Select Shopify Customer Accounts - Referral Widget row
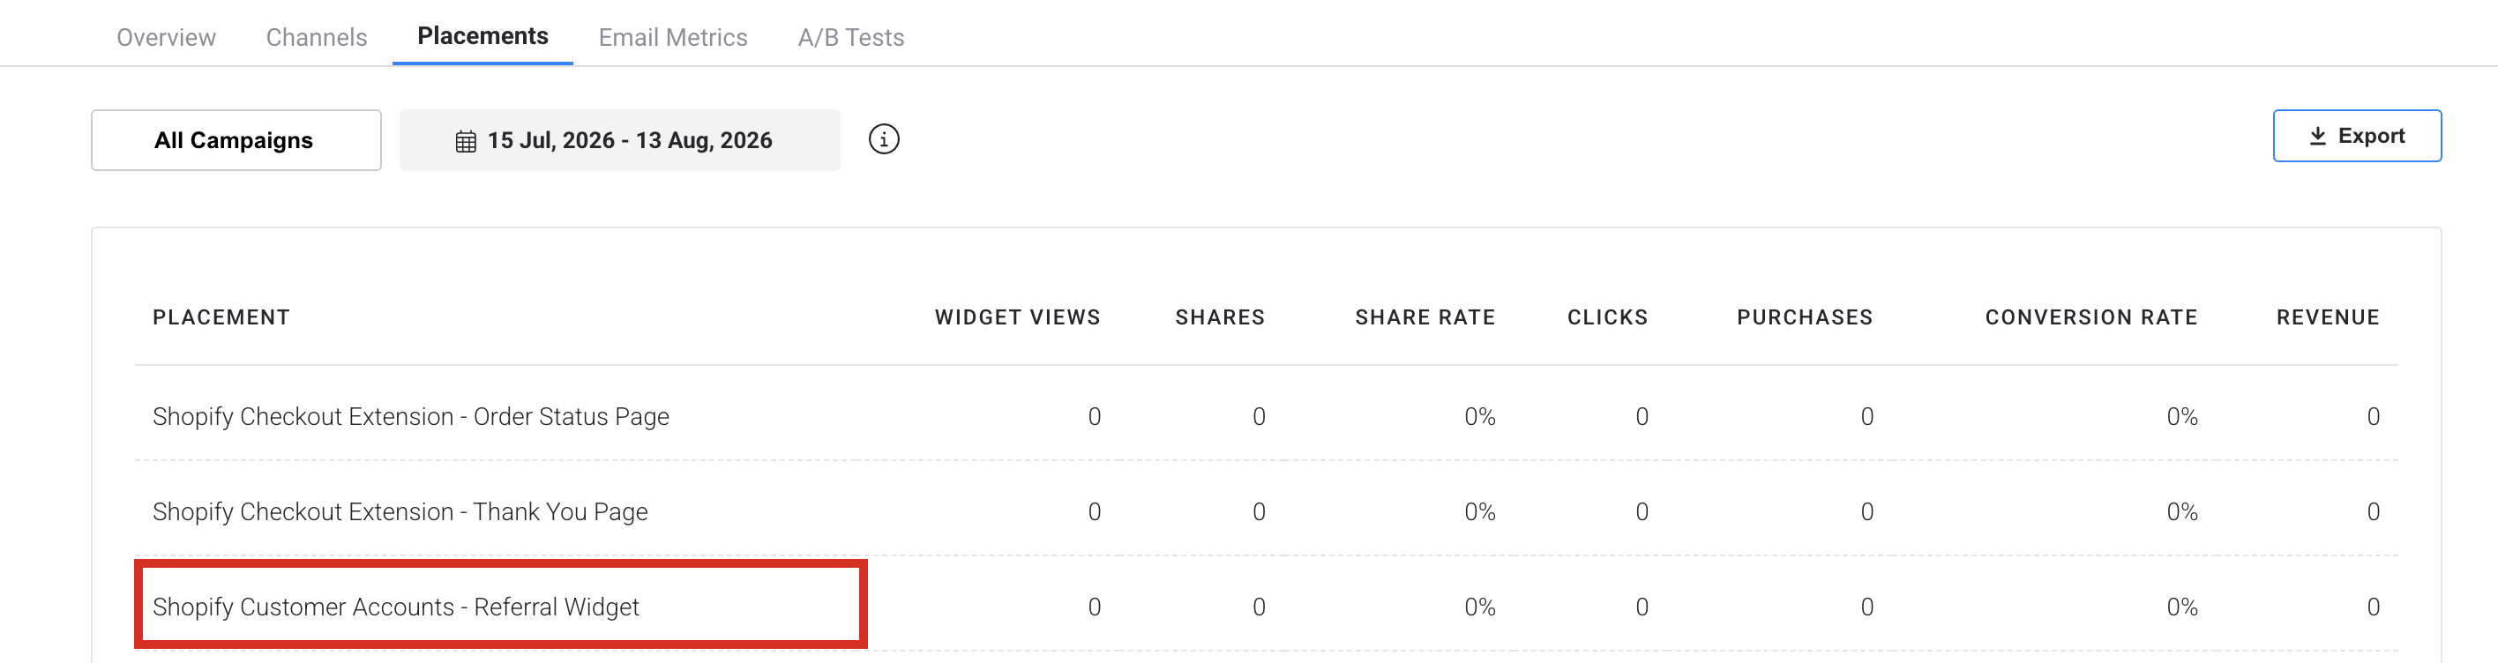This screenshot has height=663, width=2498. point(1267,607)
